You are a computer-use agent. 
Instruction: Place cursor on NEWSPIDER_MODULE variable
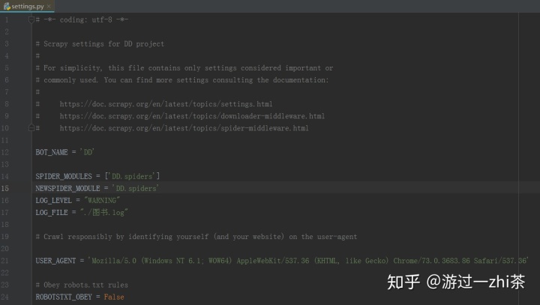(67, 188)
